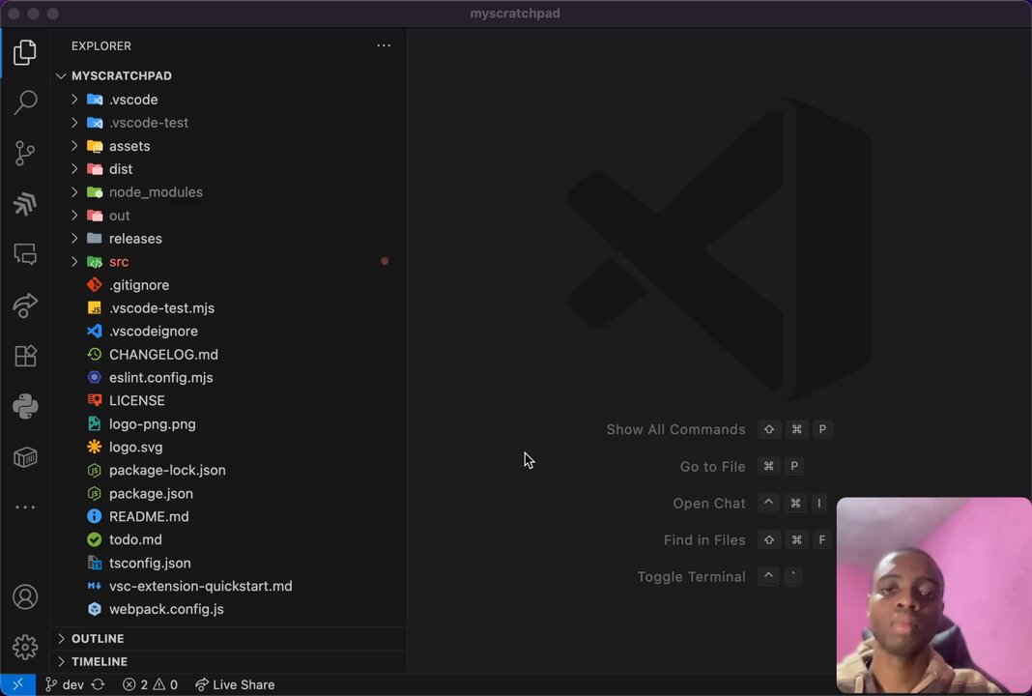The height and width of the screenshot is (696, 1032).
Task: Open the container box activity bar icon
Action: (25, 457)
